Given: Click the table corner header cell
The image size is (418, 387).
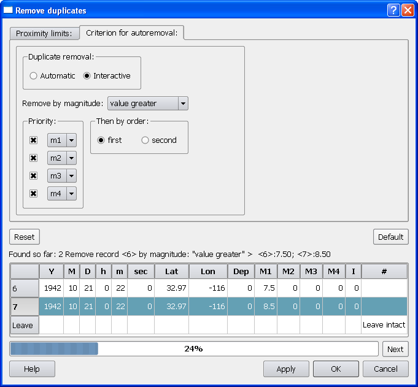Looking at the screenshot, I should pyautogui.click(x=25, y=272).
